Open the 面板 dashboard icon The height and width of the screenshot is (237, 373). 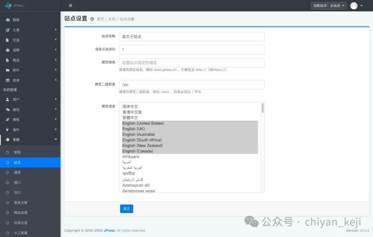[x=8, y=20]
